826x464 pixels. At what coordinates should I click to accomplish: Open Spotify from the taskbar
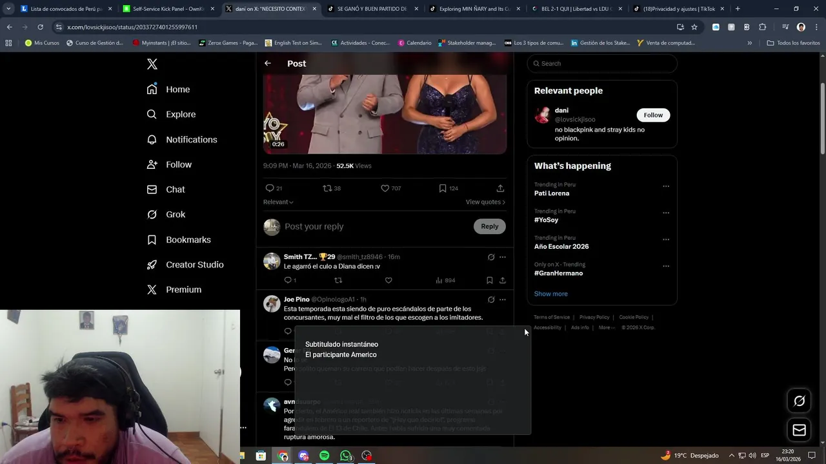[x=325, y=456]
